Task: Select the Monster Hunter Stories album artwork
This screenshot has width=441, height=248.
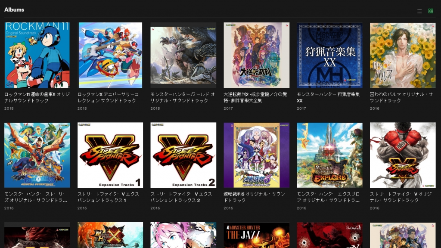Action: (x=37, y=155)
